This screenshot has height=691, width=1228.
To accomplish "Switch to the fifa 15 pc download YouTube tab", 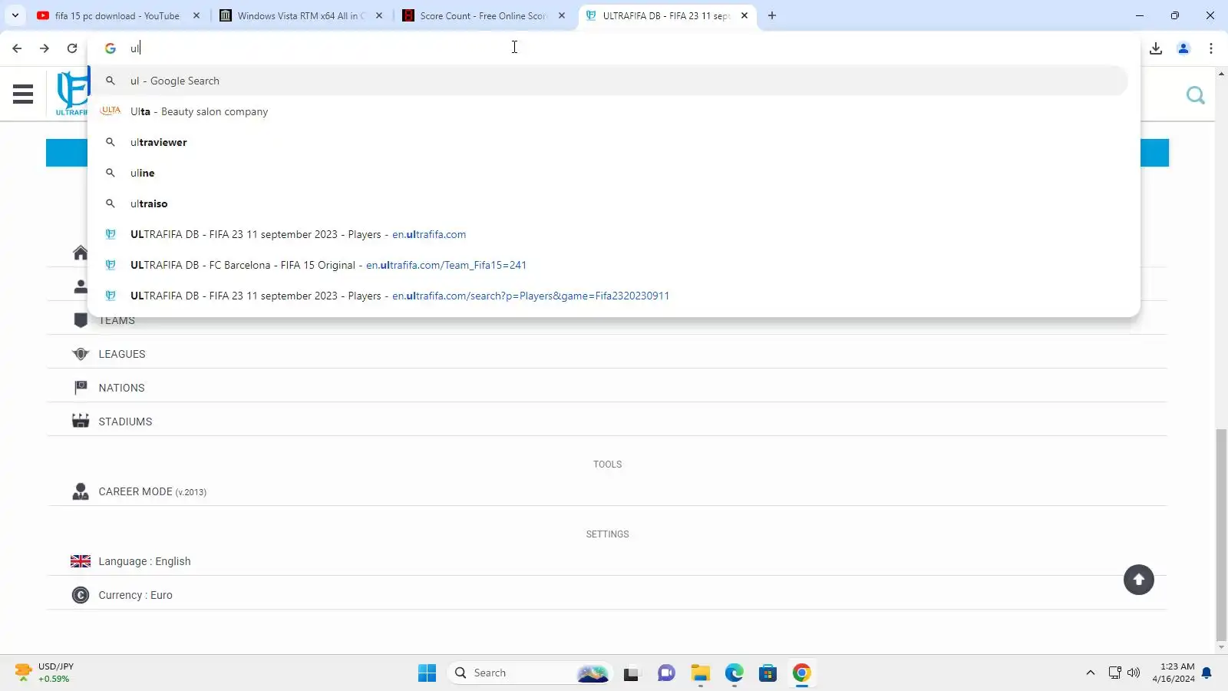I will 117,15.
